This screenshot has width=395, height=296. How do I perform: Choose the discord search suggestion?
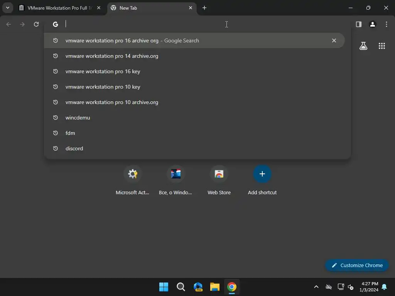point(194,148)
